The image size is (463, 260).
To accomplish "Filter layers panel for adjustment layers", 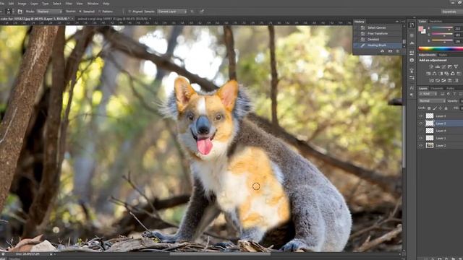I will click(449, 94).
